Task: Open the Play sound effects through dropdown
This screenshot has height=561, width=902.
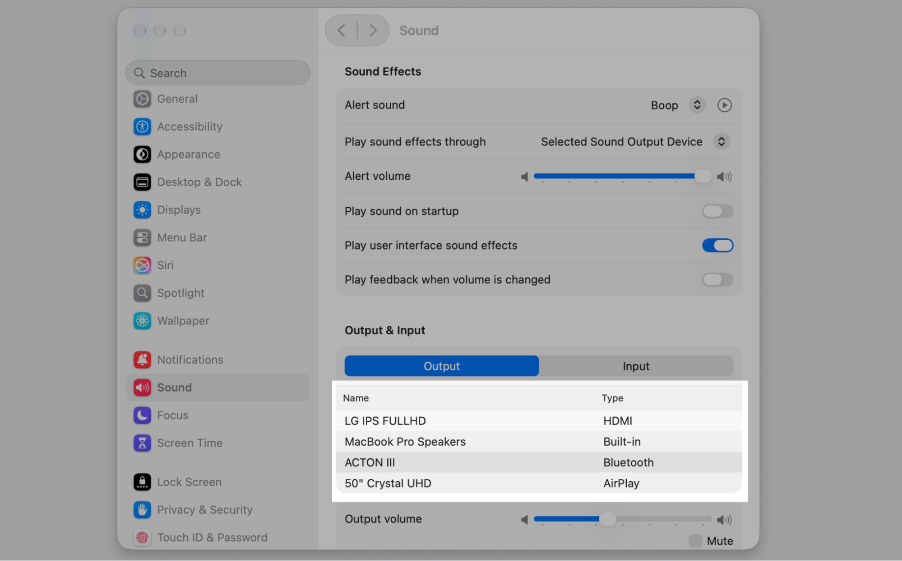Action: 722,141
